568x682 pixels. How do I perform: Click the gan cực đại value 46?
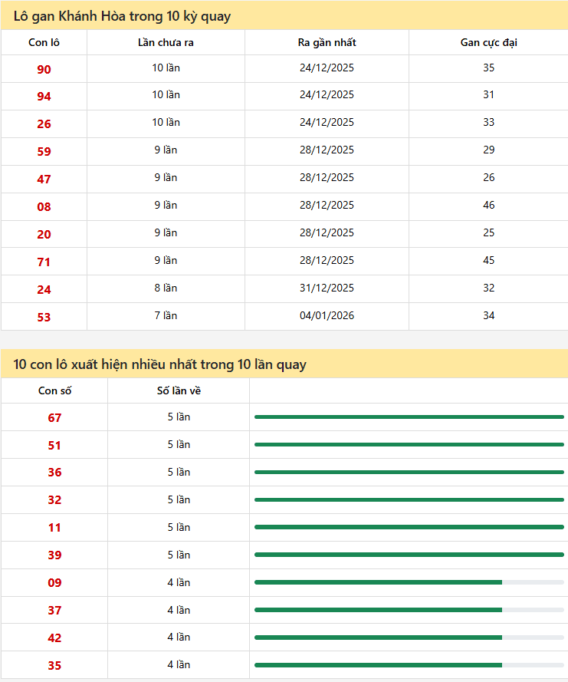[489, 205]
